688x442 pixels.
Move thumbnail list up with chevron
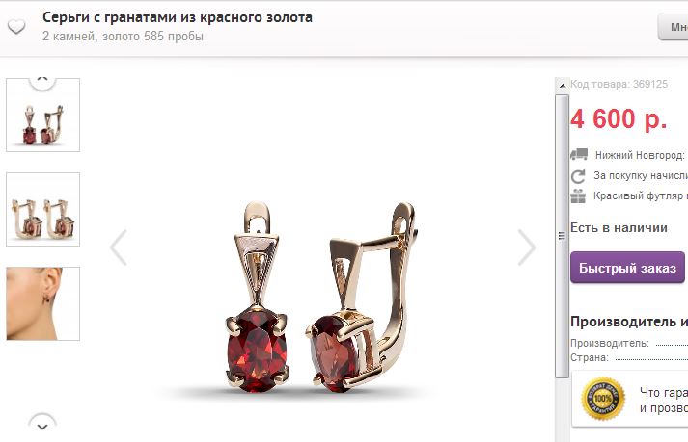[42, 82]
